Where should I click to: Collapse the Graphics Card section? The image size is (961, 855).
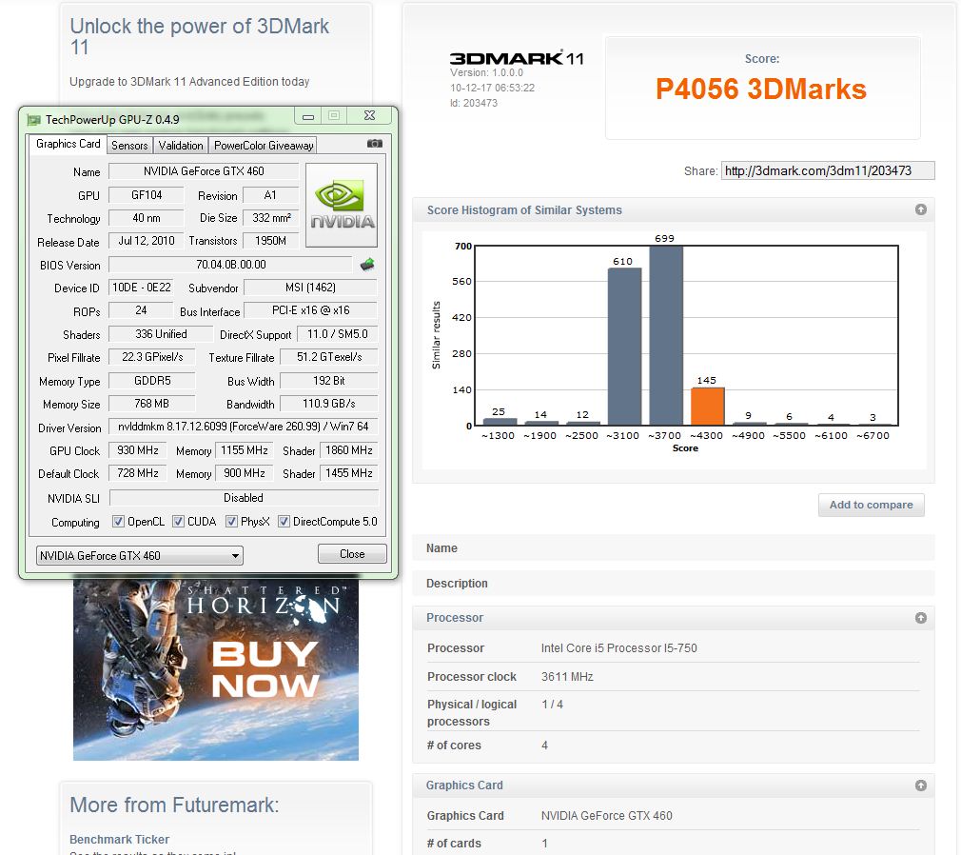920,785
